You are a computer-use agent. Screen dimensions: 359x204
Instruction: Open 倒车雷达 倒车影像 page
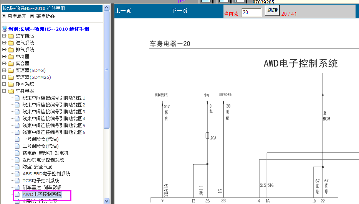pos(42,187)
